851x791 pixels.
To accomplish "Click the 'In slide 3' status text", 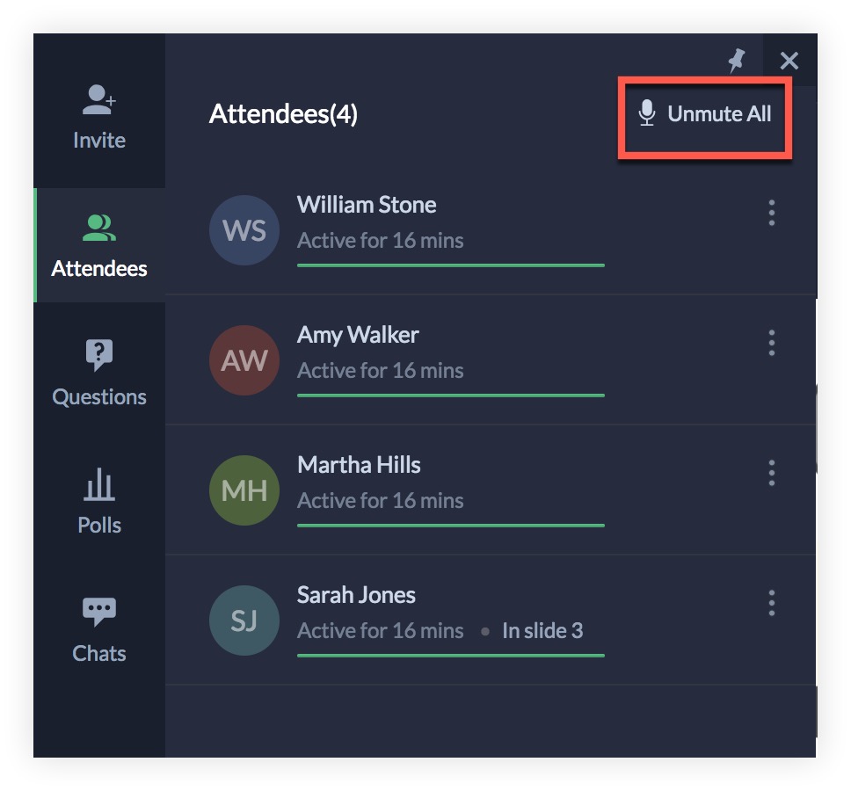I will click(542, 630).
